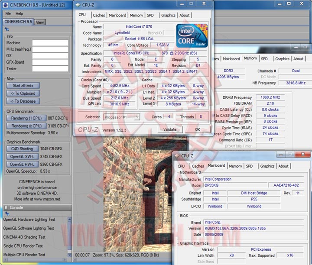Click the Mainboard CPU-Z window title icon
This screenshot has width=312, height=265.
pos(177,156)
